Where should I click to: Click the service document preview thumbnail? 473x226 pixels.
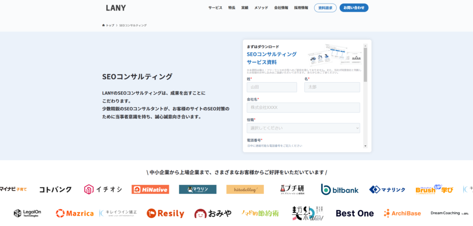point(335,55)
